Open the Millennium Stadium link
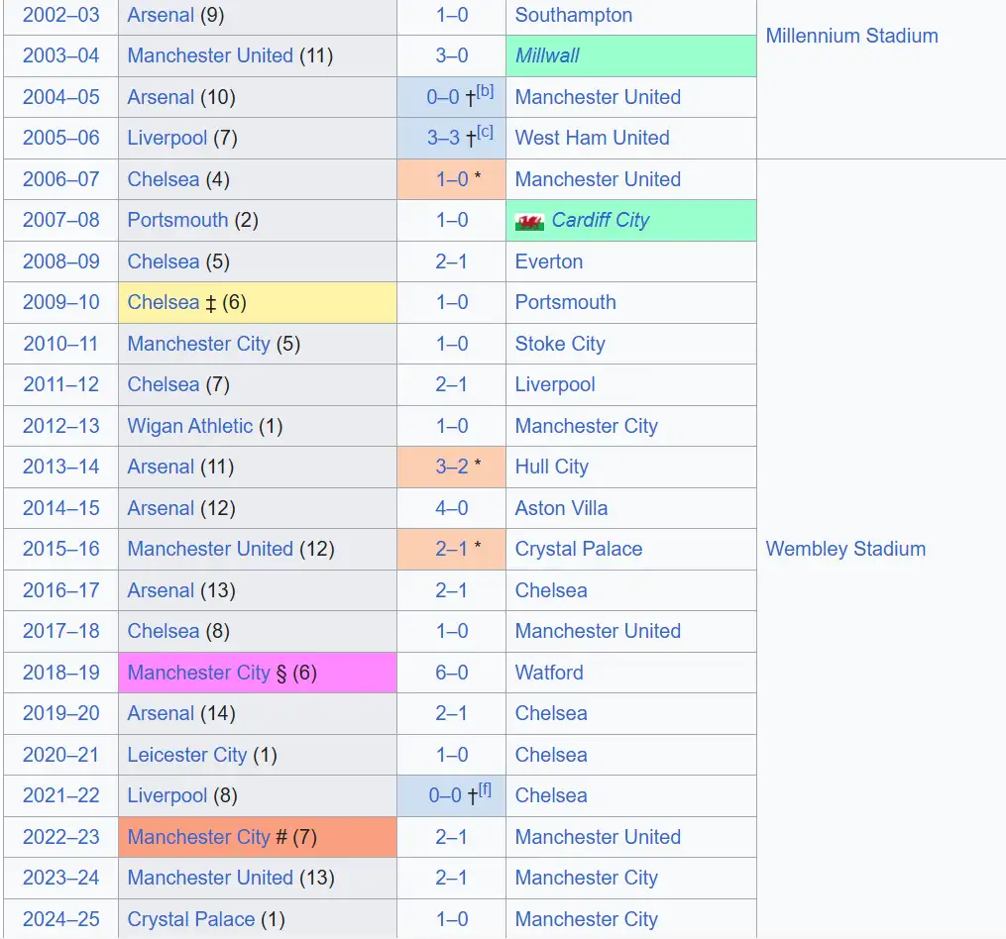 click(851, 36)
